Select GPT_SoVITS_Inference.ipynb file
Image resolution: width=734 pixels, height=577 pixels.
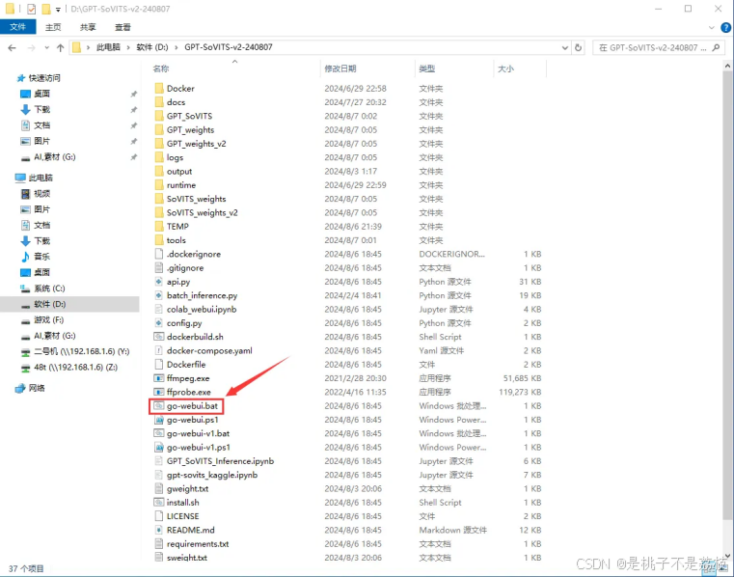220,461
